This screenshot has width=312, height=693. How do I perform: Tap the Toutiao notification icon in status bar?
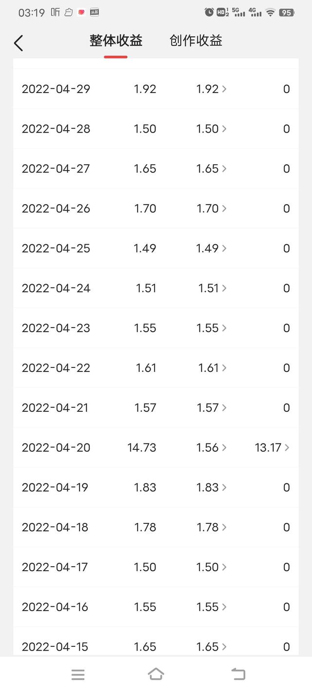94,12
